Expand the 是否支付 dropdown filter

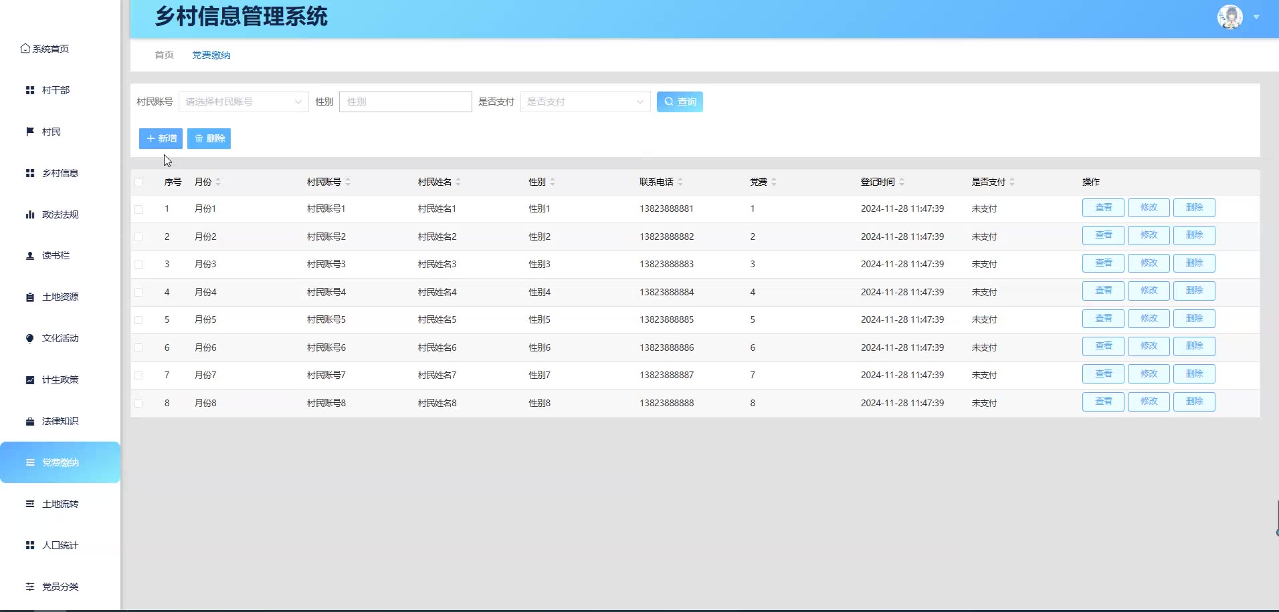585,102
